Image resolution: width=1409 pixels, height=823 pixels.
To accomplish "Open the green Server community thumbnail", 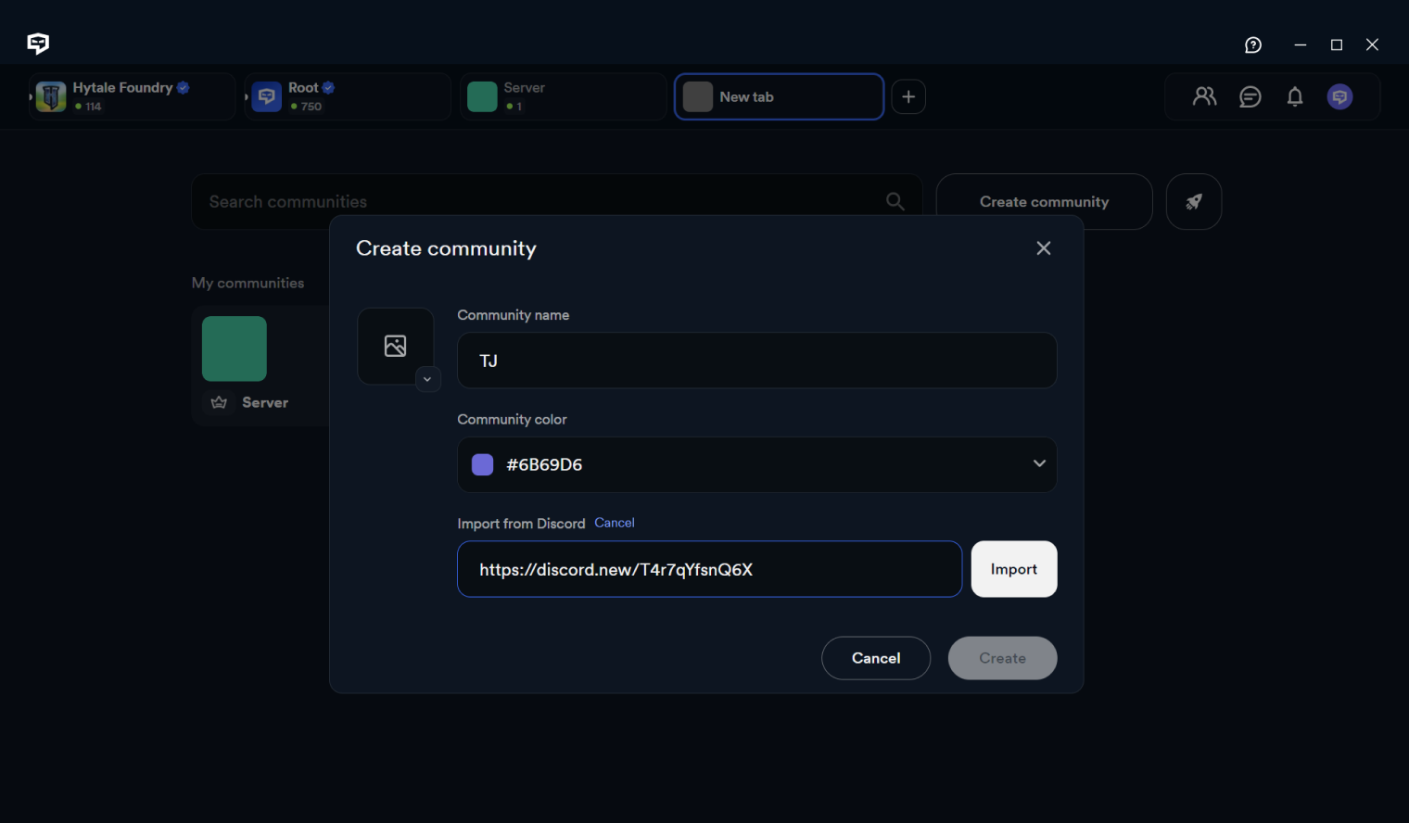I will [235, 348].
